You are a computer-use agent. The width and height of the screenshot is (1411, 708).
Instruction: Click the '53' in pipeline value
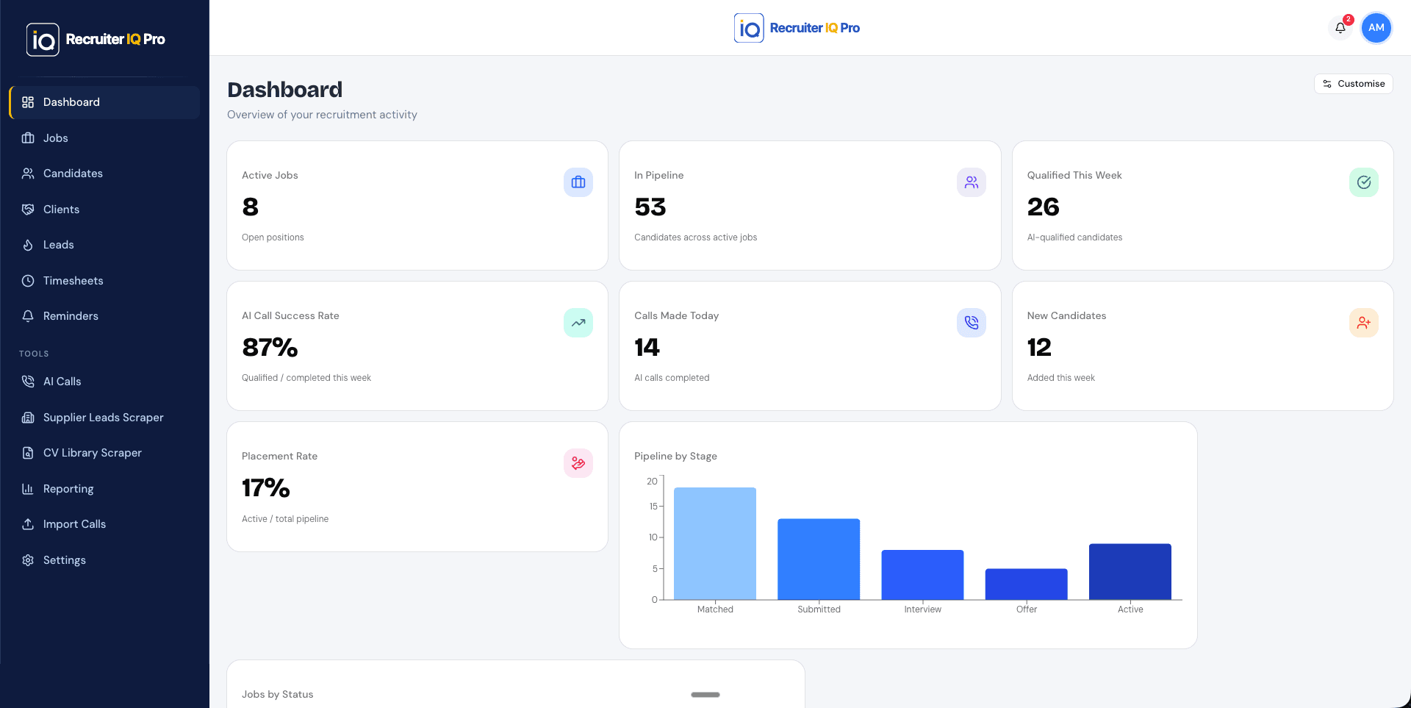650,207
